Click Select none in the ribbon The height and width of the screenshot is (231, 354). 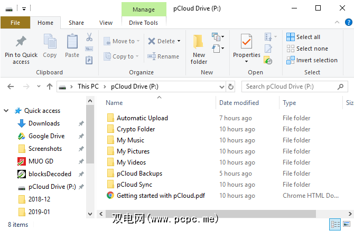point(307,49)
